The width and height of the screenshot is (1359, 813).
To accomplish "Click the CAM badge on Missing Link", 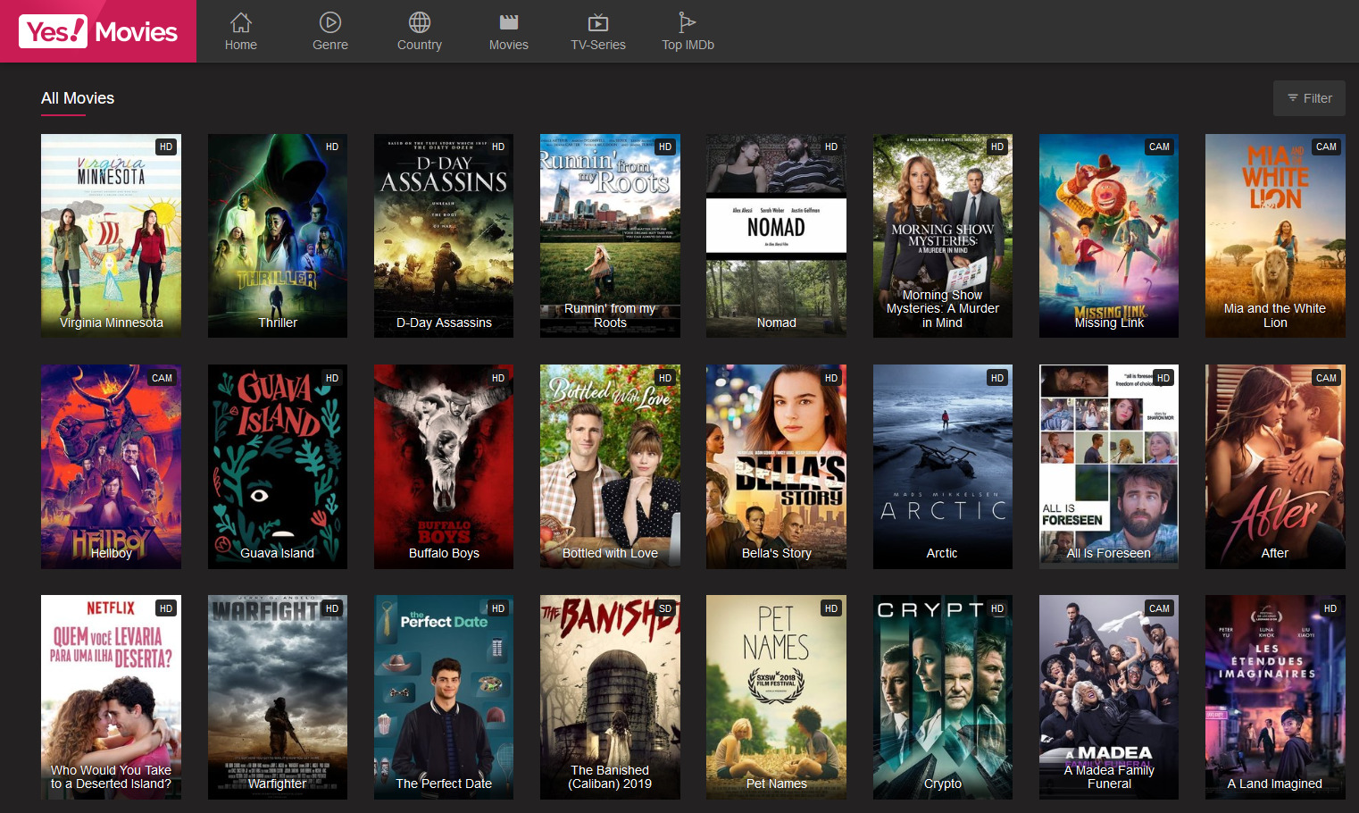I will click(x=1159, y=147).
